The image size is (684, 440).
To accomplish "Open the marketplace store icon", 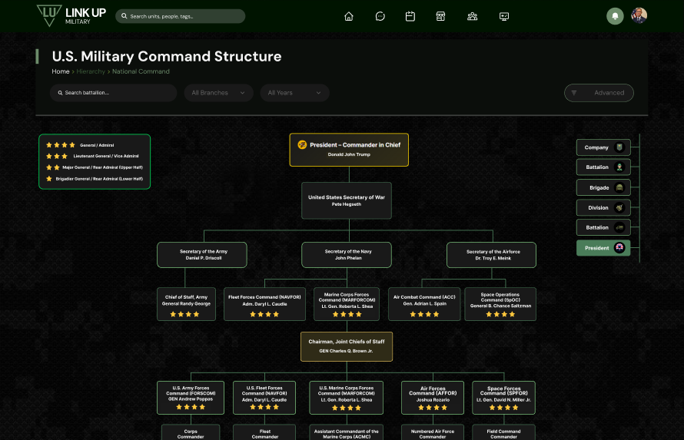I will pos(440,16).
